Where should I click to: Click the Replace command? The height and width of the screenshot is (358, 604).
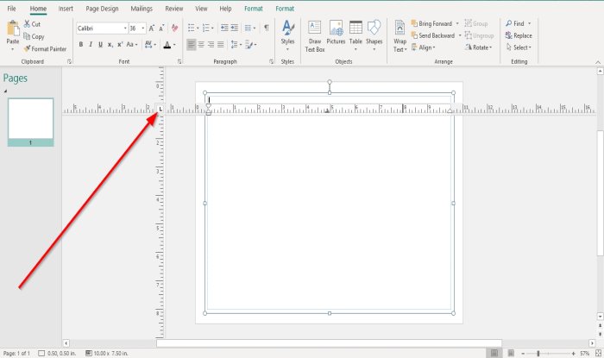519,35
